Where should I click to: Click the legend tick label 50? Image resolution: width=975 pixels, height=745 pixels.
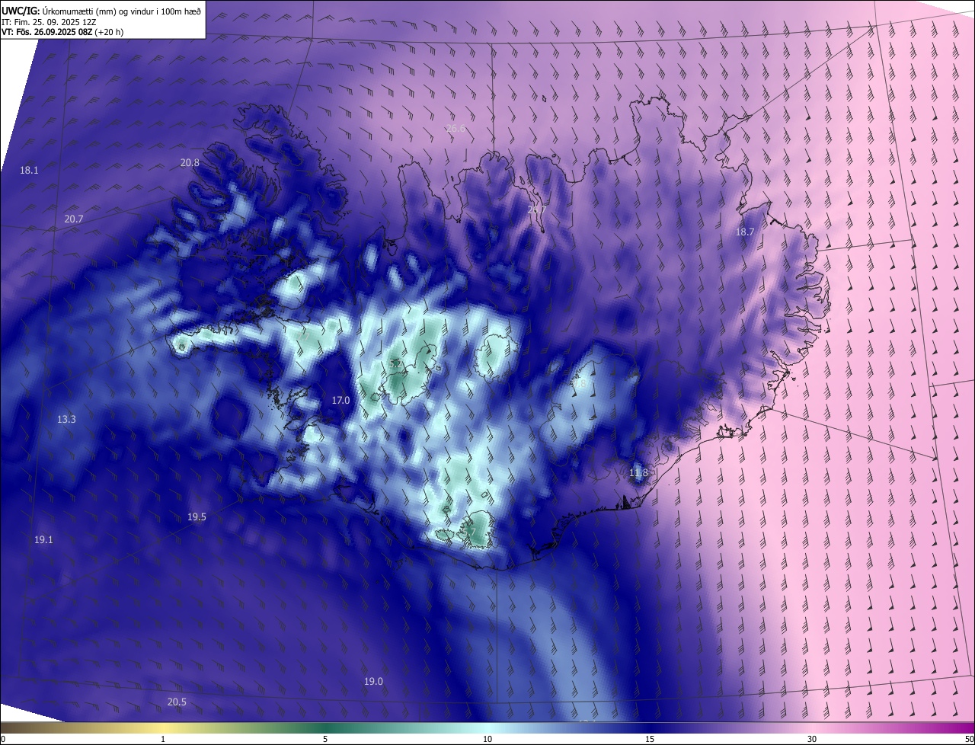[969, 739]
